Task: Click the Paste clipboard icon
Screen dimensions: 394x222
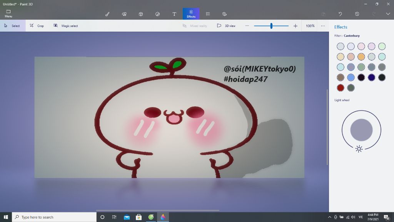Action: (324, 14)
